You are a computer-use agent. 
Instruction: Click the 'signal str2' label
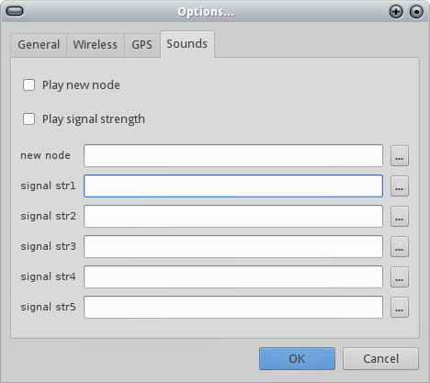48,216
